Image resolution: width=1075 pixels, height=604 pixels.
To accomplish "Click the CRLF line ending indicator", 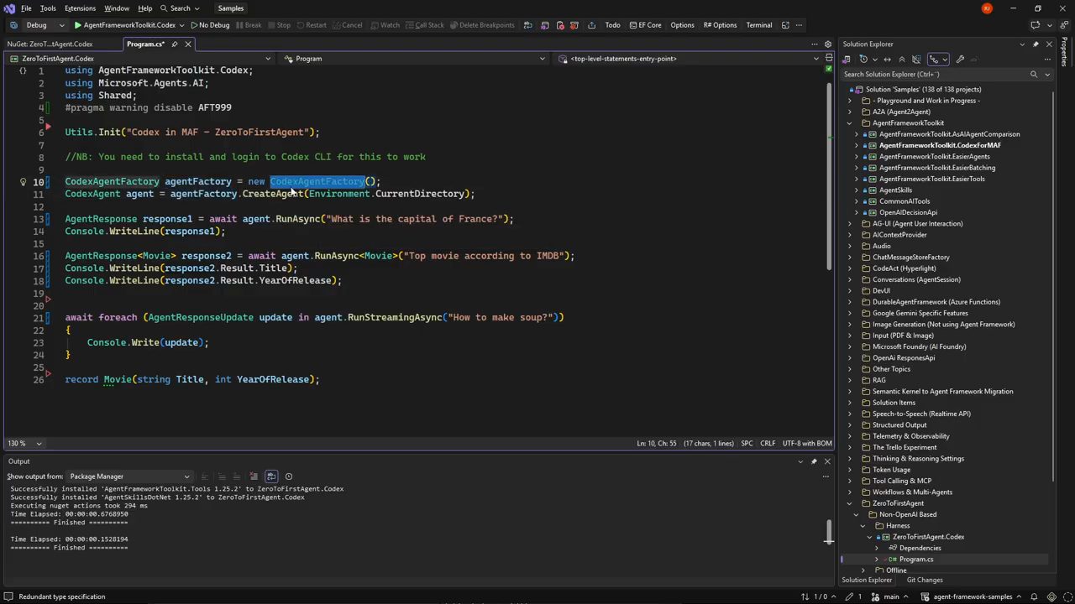I will coord(768,443).
